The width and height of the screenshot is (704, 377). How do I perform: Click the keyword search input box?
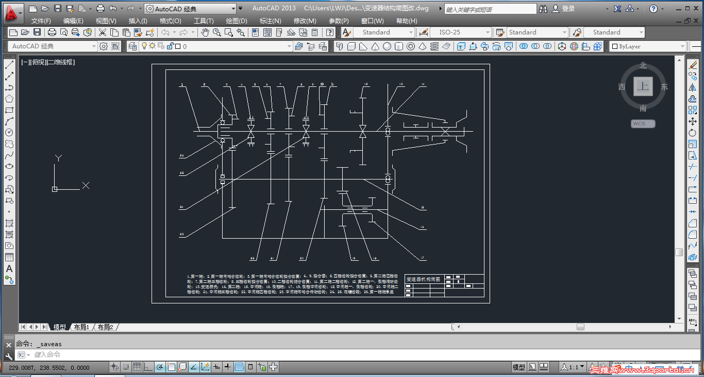coord(490,9)
